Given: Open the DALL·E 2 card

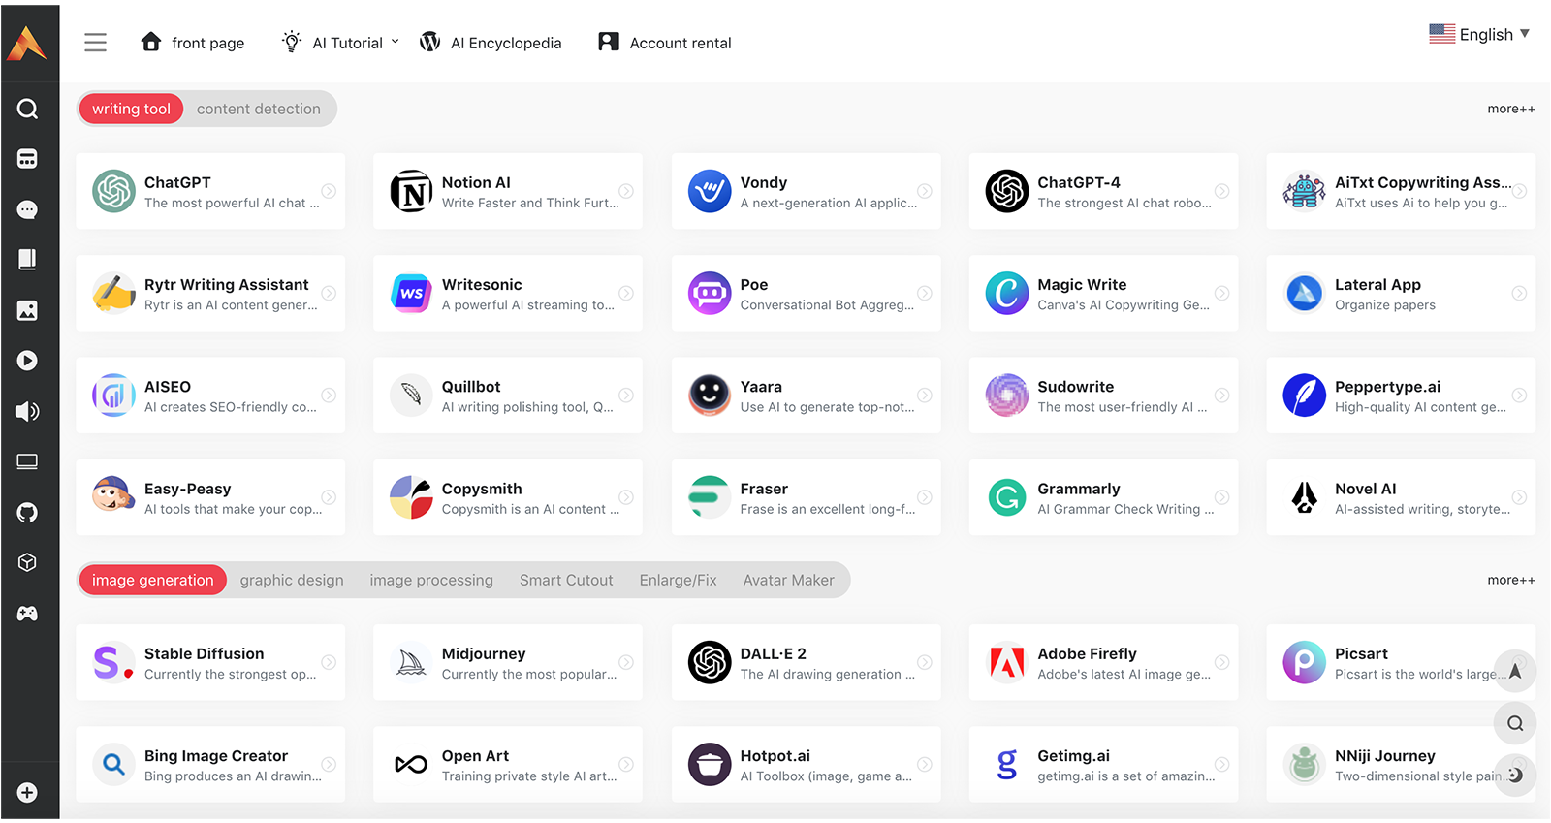Looking at the screenshot, I should click(x=807, y=663).
